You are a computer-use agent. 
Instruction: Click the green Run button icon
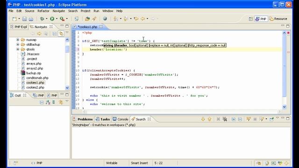pos(52,19)
